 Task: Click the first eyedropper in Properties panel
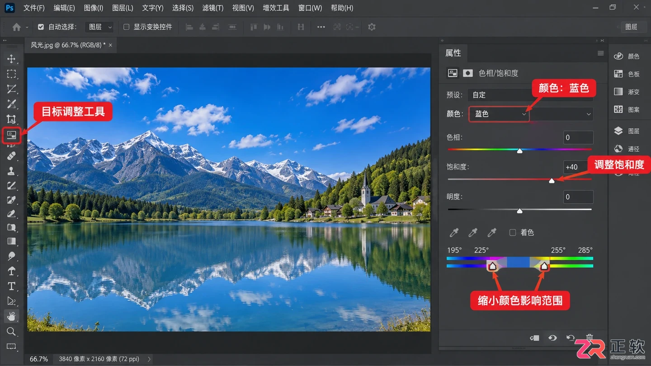pyautogui.click(x=454, y=232)
